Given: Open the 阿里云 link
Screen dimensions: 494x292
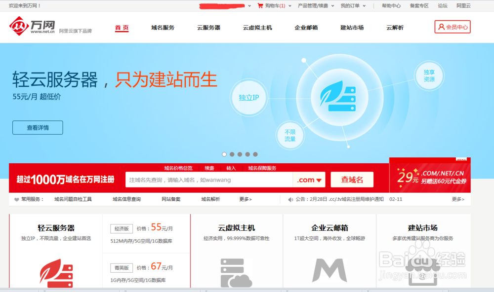Looking at the screenshot, I should 463,5.
